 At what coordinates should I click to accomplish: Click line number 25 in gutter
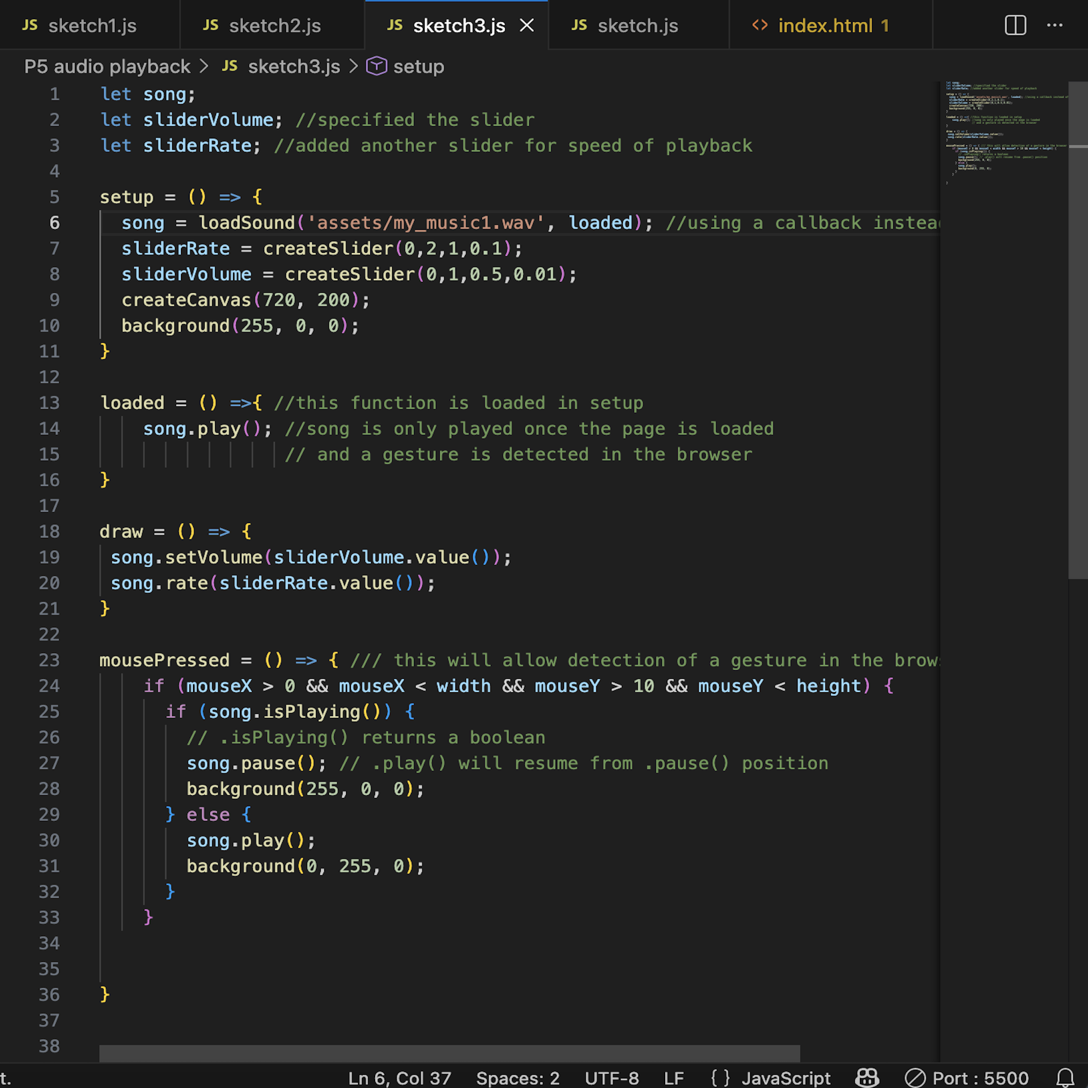(x=49, y=712)
